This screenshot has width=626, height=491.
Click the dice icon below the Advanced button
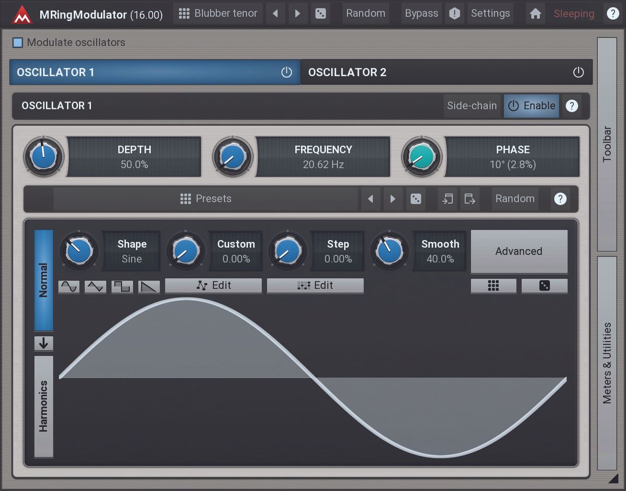[x=544, y=286]
